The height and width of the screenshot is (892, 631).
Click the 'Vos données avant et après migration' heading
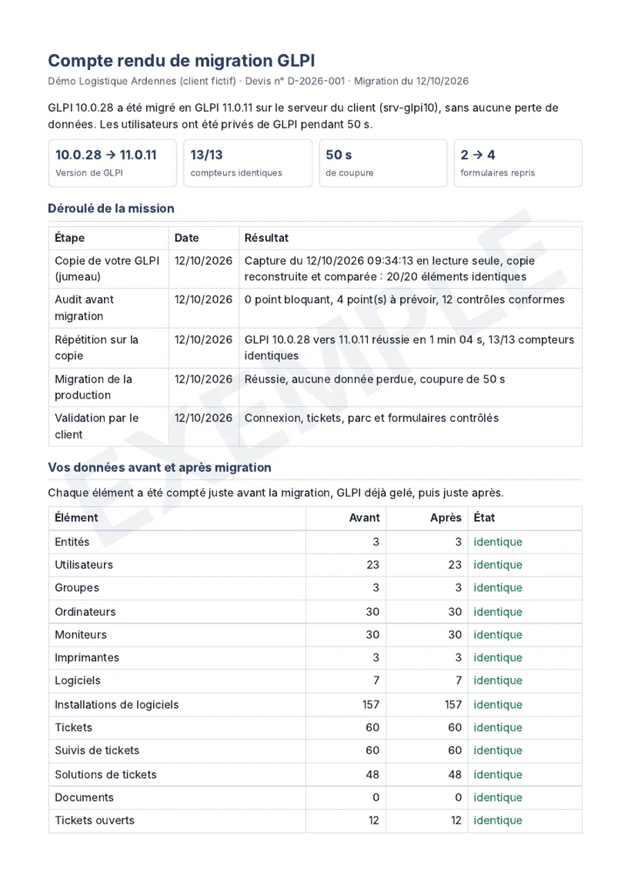pos(159,467)
